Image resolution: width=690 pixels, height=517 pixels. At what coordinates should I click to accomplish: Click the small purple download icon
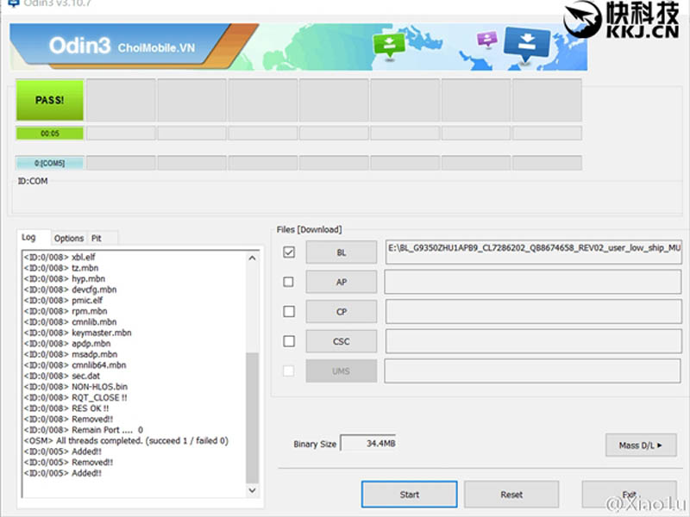point(487,39)
